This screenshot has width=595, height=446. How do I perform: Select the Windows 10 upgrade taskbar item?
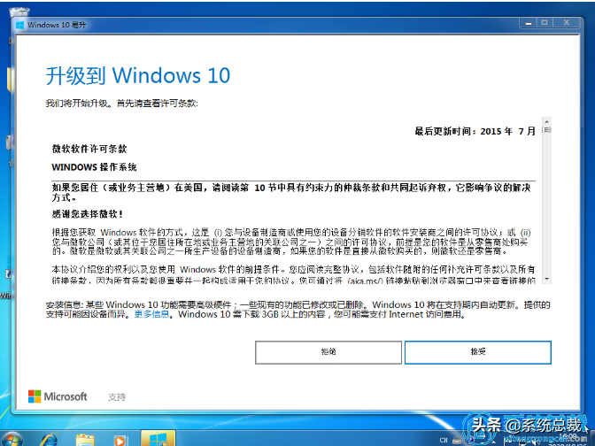click(158, 439)
